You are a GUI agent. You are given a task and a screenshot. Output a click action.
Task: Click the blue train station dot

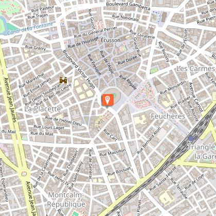point(191,138)
